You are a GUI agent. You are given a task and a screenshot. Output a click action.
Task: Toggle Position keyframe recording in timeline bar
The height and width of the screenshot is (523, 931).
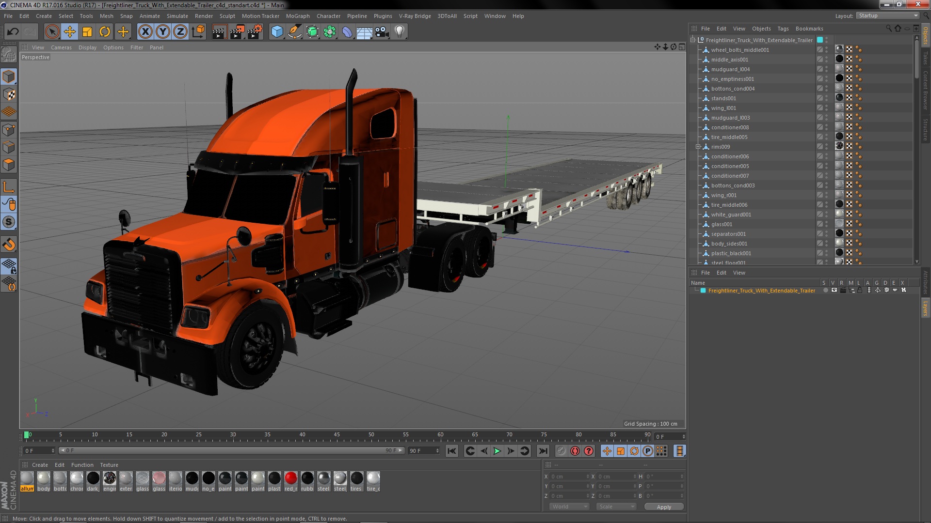pyautogui.click(x=607, y=451)
